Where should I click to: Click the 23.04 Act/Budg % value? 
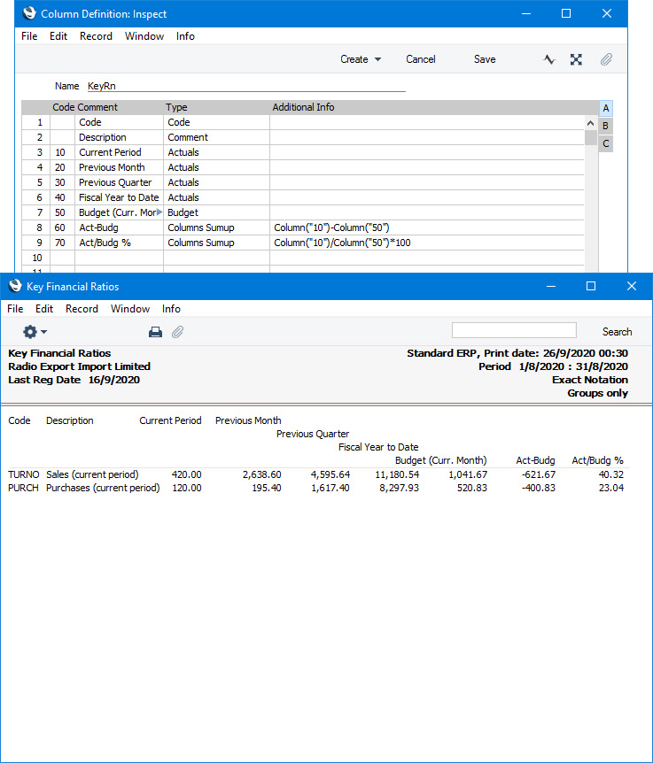pyautogui.click(x=611, y=488)
